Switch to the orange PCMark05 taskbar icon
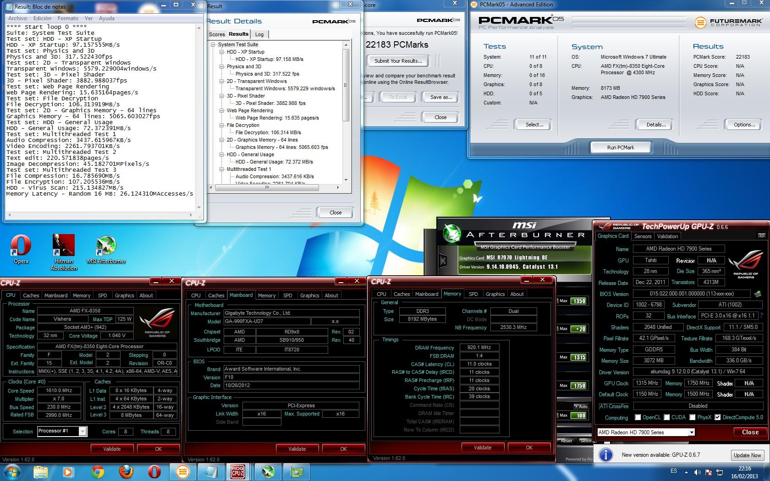The image size is (770, 481). (x=182, y=471)
